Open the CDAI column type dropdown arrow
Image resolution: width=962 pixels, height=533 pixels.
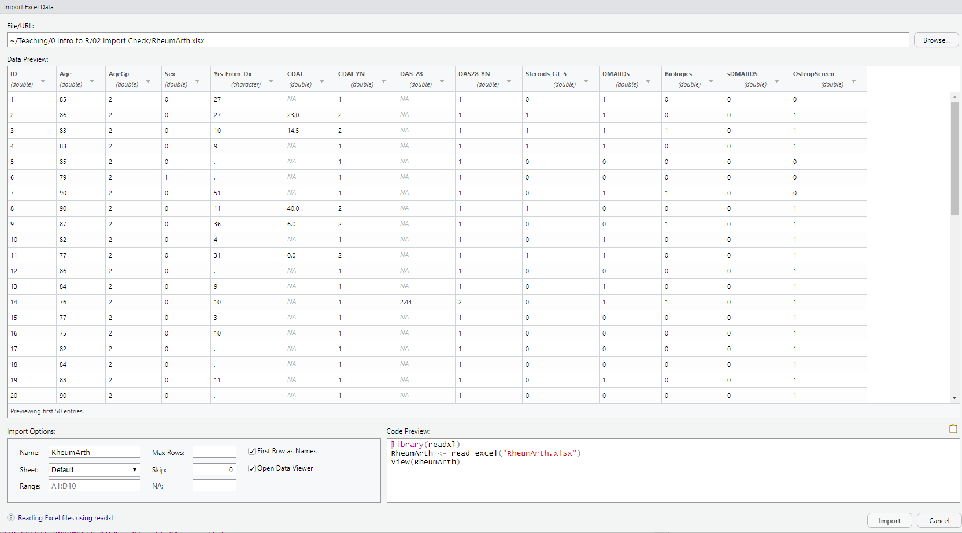coord(321,81)
